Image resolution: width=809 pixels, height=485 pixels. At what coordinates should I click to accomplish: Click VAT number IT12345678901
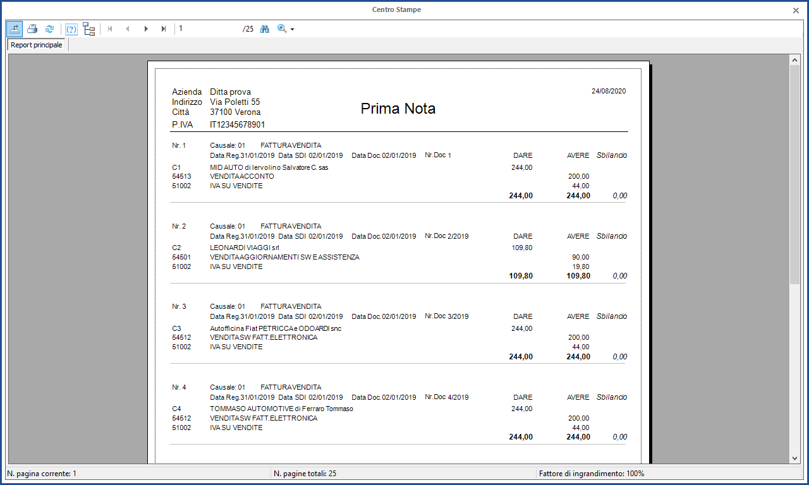point(238,125)
